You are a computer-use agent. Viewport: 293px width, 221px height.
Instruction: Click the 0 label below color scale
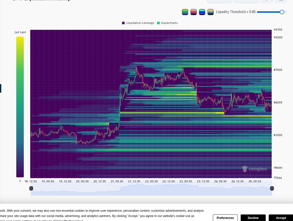(20, 181)
